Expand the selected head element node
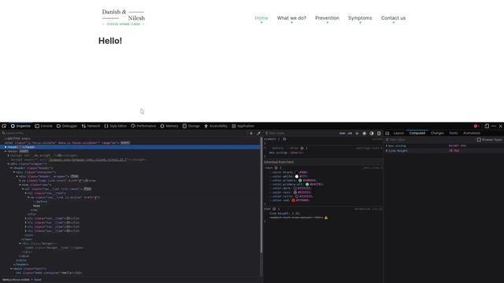The height and width of the screenshot is (283, 504). tap(6, 147)
